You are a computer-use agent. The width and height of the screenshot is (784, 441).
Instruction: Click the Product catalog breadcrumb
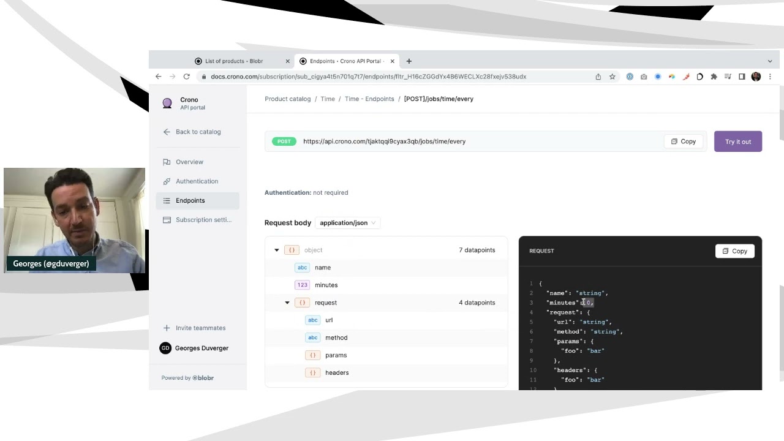pos(288,99)
